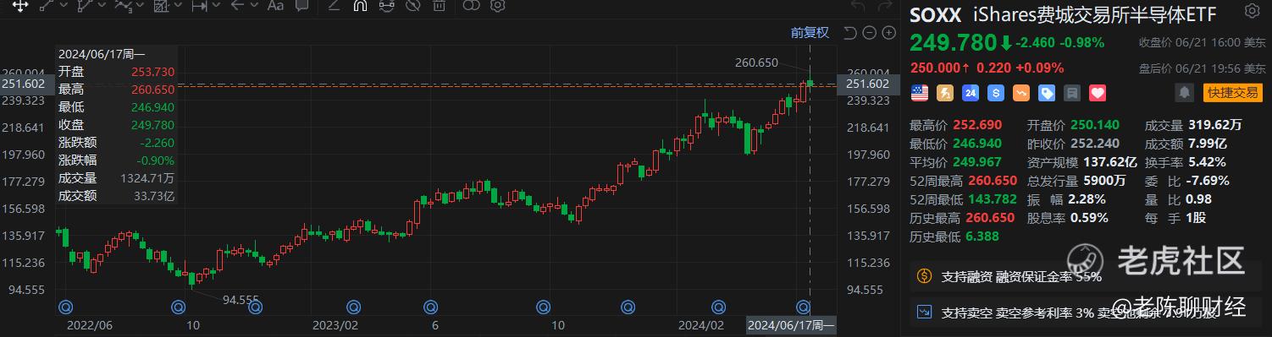Image resolution: width=1272 pixels, height=337 pixels.
Task: Click the gray notes document icon
Action: [x=1073, y=92]
